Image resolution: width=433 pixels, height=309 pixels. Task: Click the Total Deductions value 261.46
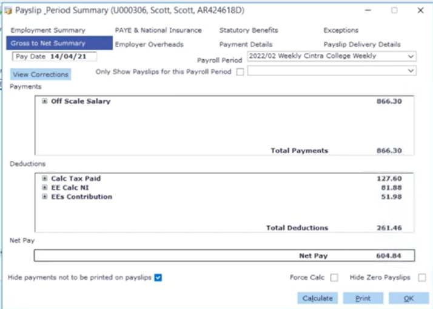(389, 228)
